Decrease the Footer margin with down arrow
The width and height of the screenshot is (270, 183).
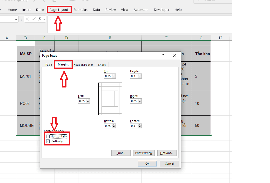[140, 127]
